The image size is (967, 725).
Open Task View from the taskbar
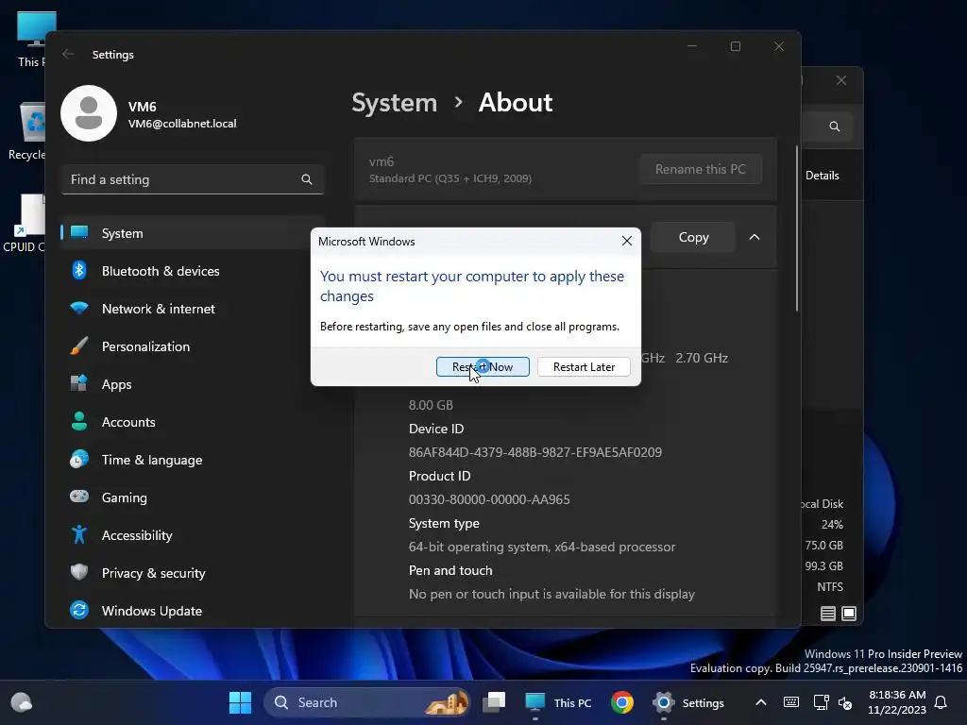pos(493,702)
